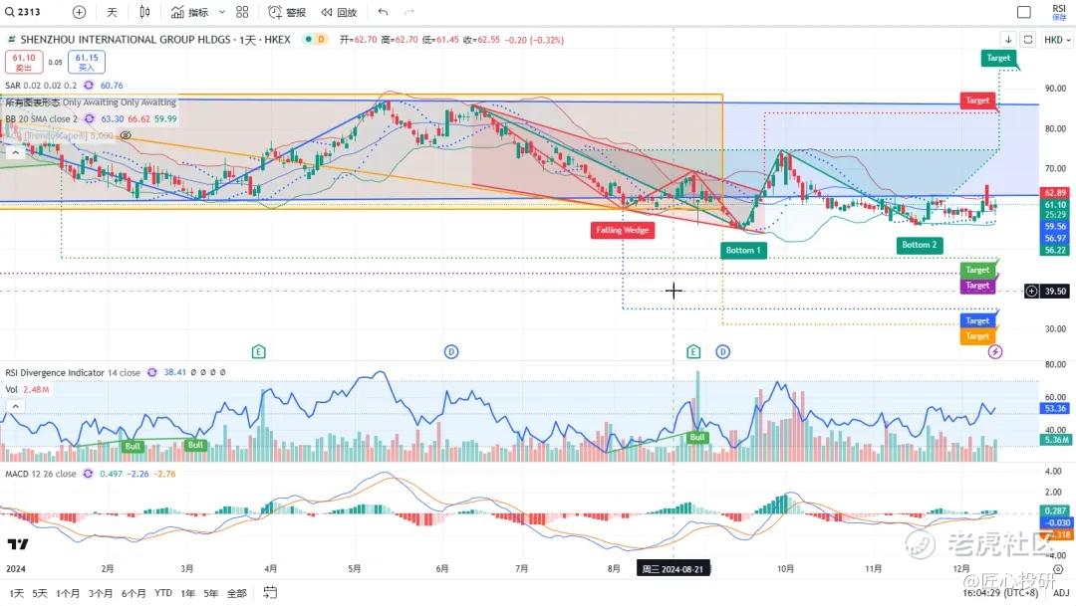Click the RSI Divergence Indicator refresh icon
The width and height of the screenshot is (1076, 606).
click(x=152, y=372)
